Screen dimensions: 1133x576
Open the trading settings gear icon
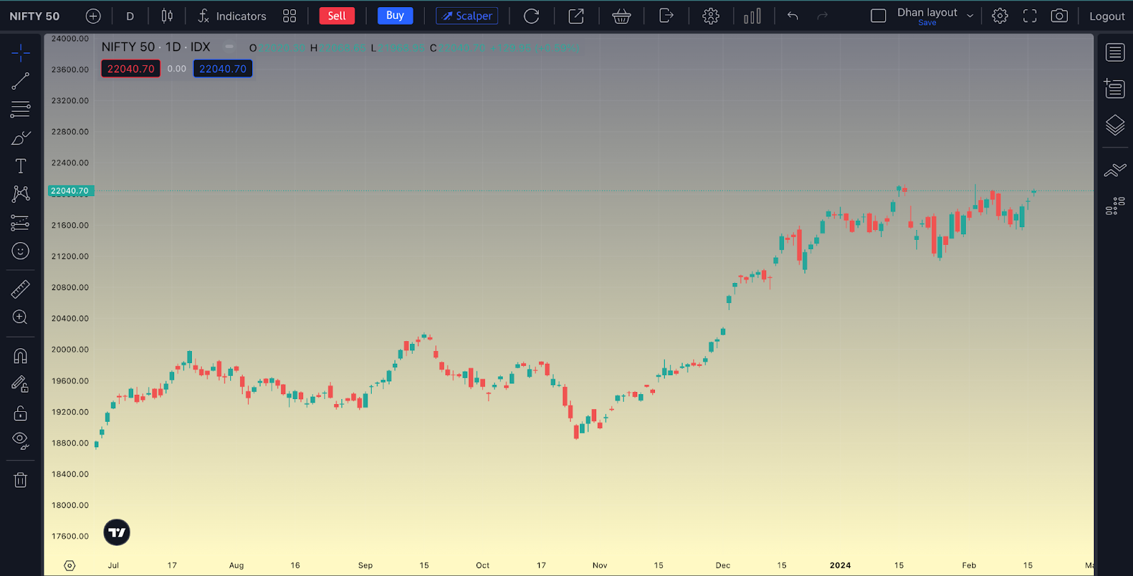point(711,16)
